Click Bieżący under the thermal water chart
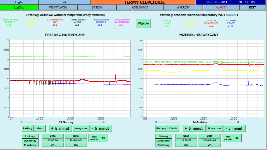Viewport: 267px width, 150px height. coord(28,128)
